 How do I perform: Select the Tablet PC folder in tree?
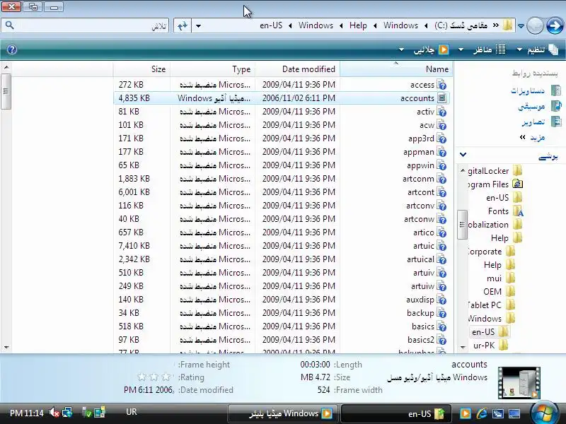(485, 305)
